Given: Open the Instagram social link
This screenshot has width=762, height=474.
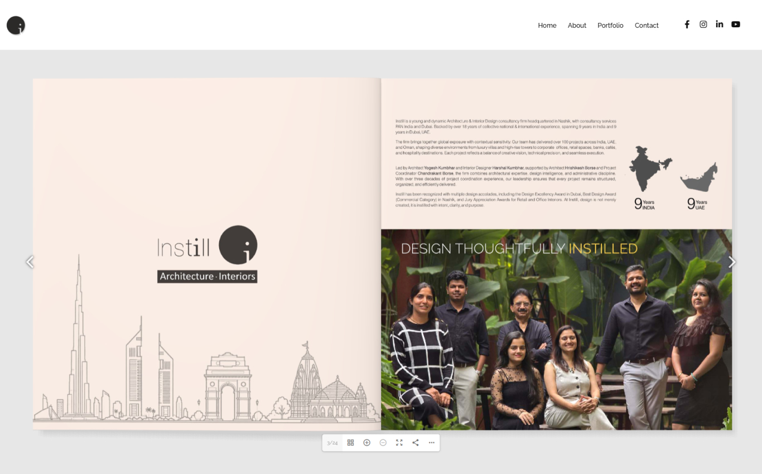Looking at the screenshot, I should (703, 25).
